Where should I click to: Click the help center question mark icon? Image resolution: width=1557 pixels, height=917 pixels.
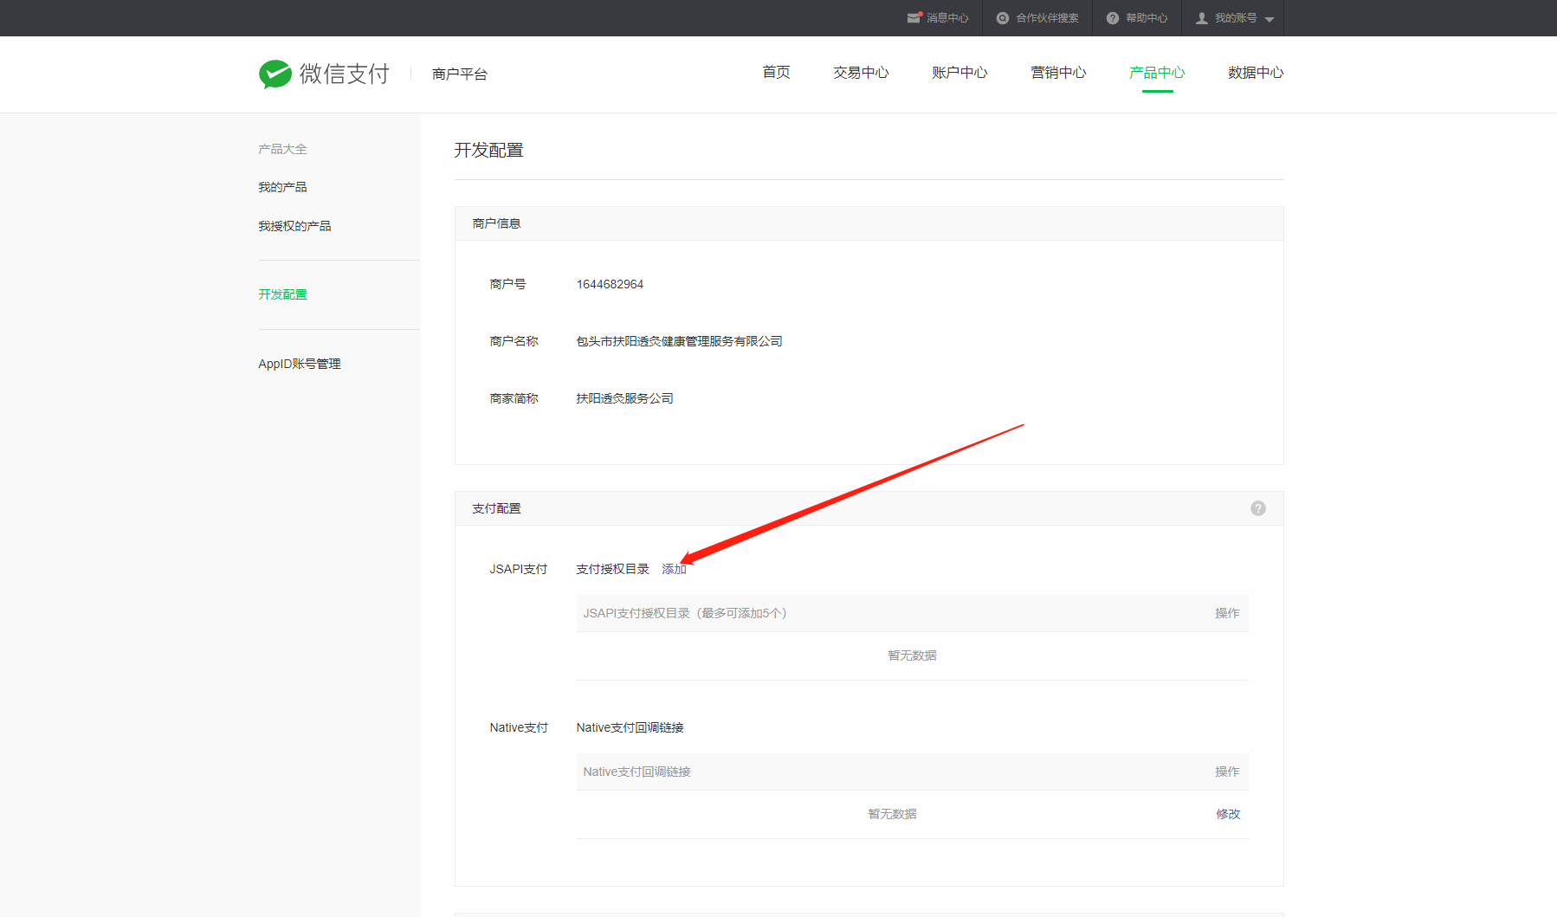(x=1113, y=18)
